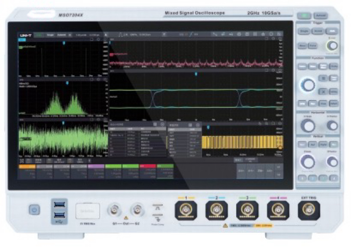This screenshot has height=247, width=351.
Task: Click the star favorites icon in top toolbar
Action: coord(263,34)
